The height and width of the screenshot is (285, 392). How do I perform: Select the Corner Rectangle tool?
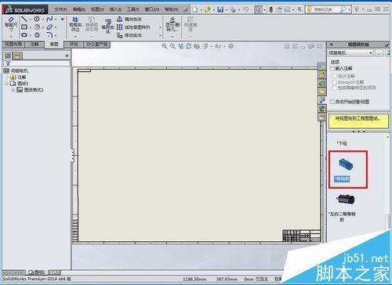click(x=24, y=27)
